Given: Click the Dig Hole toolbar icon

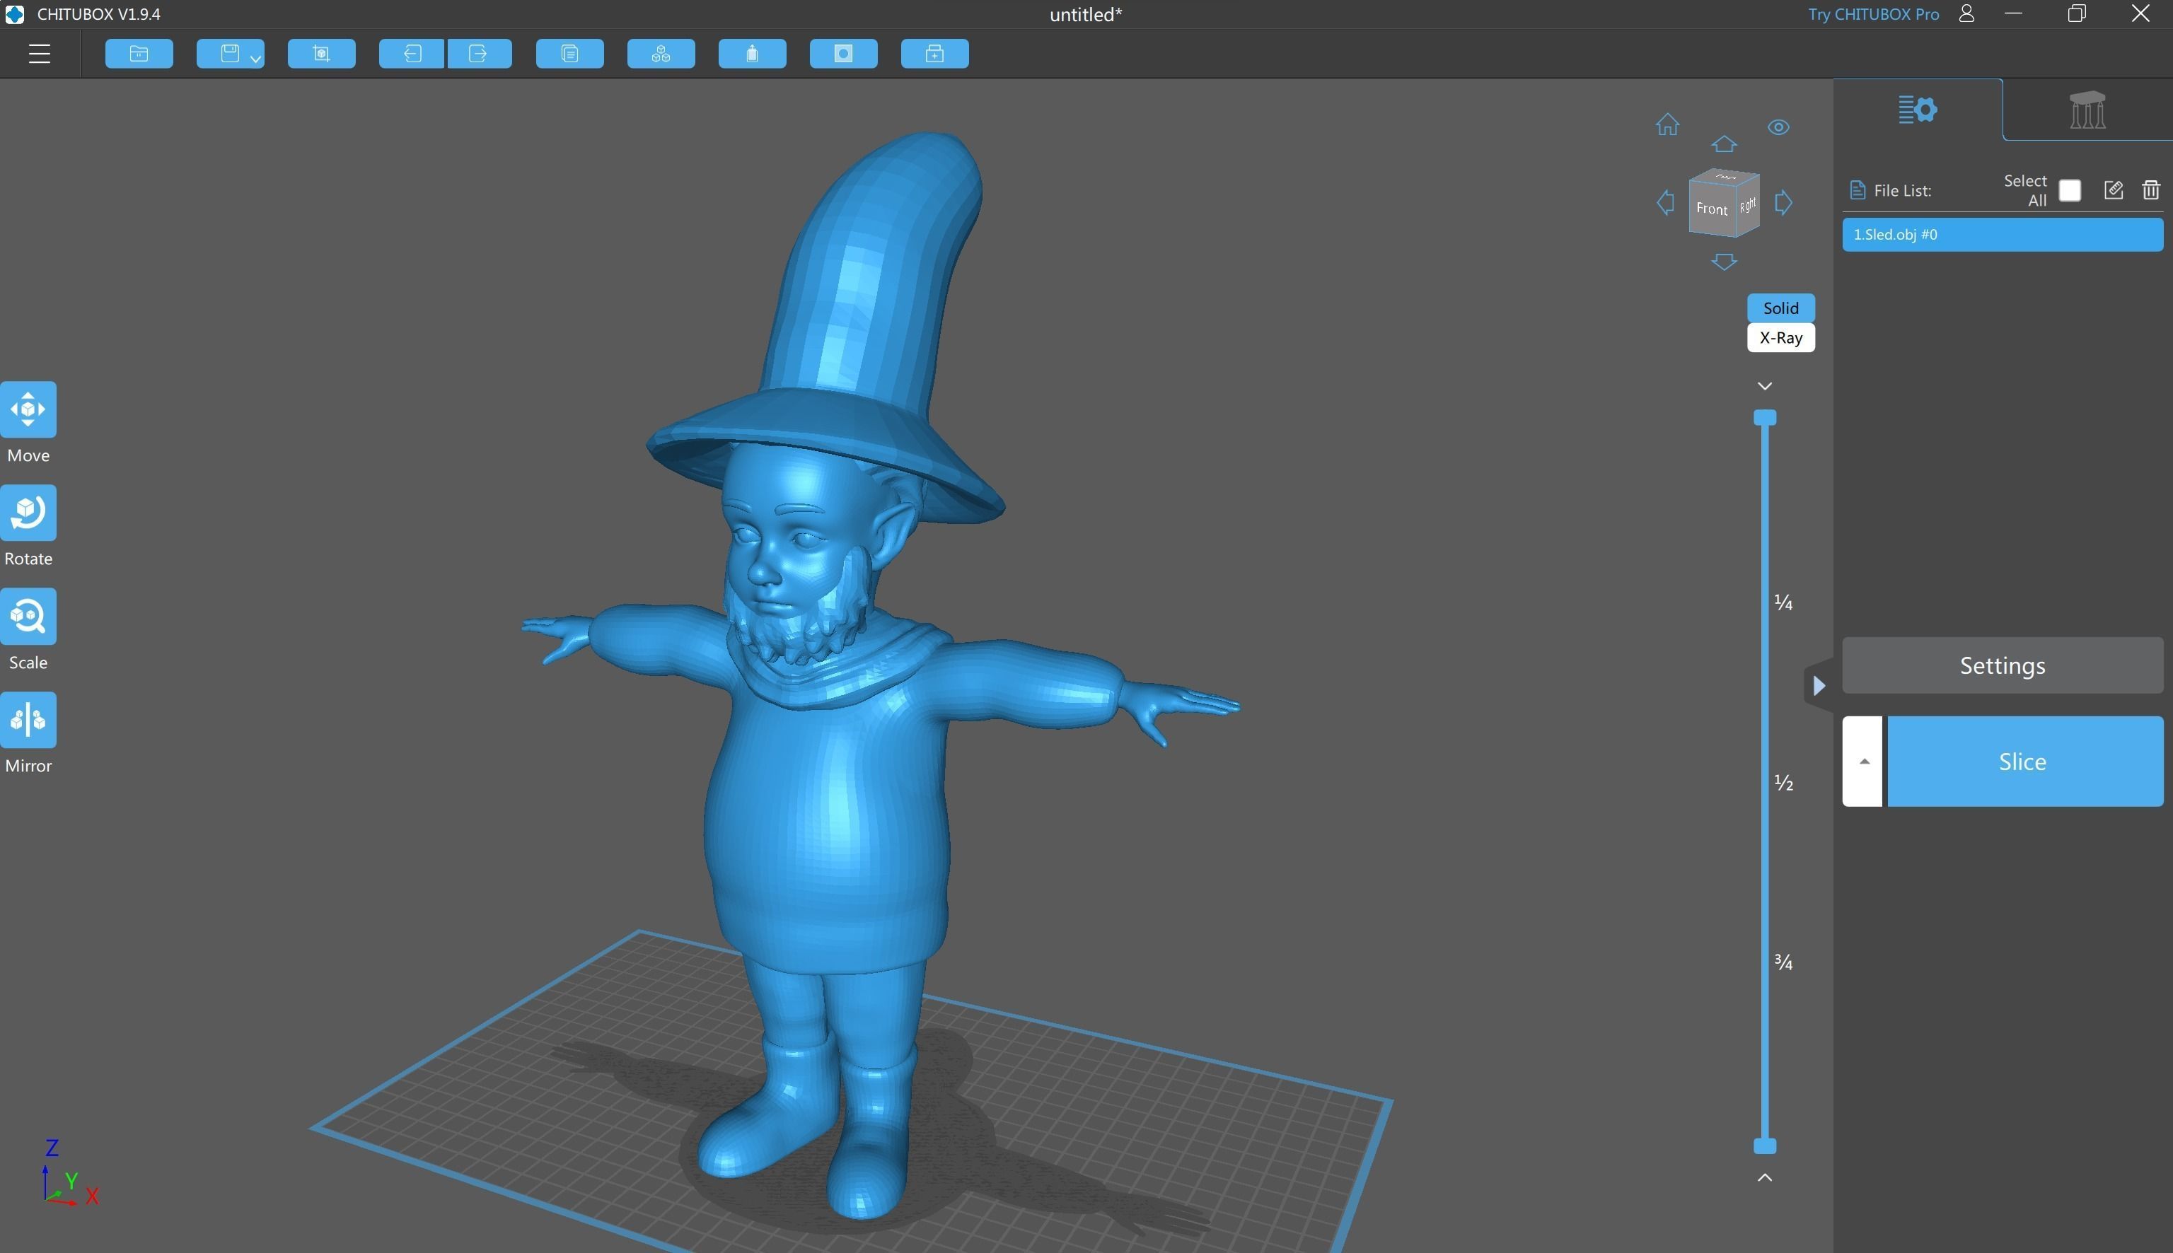Looking at the screenshot, I should (x=843, y=54).
